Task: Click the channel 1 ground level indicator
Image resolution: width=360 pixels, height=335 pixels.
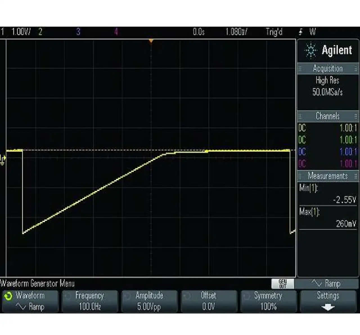Action: point(3,159)
